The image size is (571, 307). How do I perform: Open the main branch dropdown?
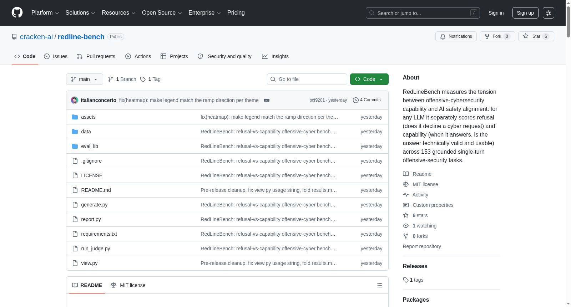point(85,79)
